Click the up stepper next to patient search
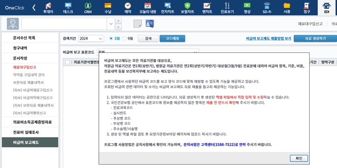This screenshot has height=168, width=337. [x=119, y=20]
